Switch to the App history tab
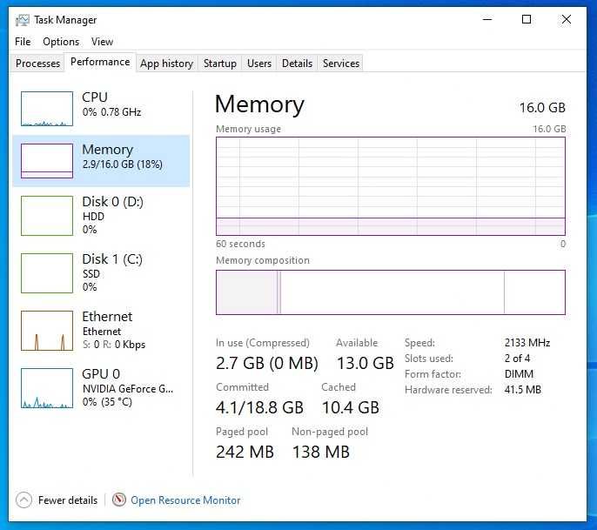Screen dimensions: 597x530 pyautogui.click(x=166, y=63)
